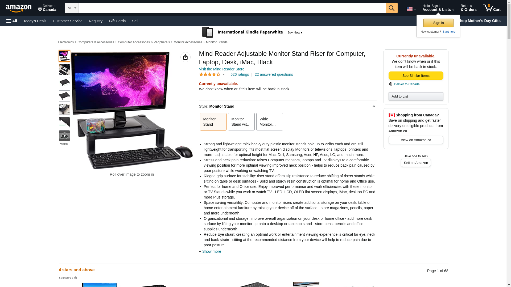Select the Monitor Stand style option
Viewport: 511px width, 287px height.
click(x=213, y=122)
